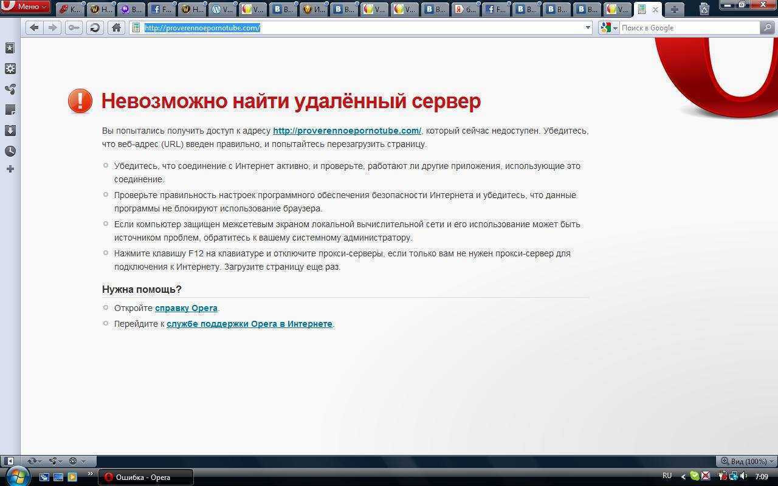Image resolution: width=778 pixels, height=486 pixels.
Task: Expand the quick launch chevron
Action: coord(91,474)
